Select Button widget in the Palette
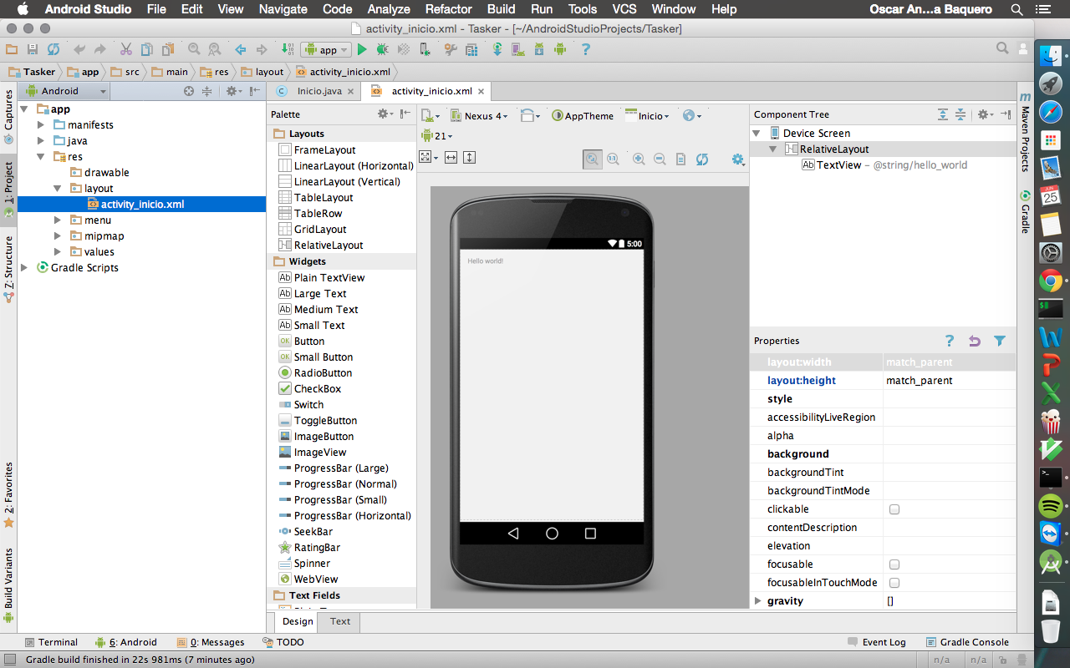1070x668 pixels. click(x=308, y=342)
